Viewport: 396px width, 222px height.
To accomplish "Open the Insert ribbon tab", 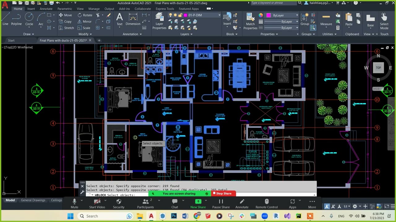I will point(31,9).
